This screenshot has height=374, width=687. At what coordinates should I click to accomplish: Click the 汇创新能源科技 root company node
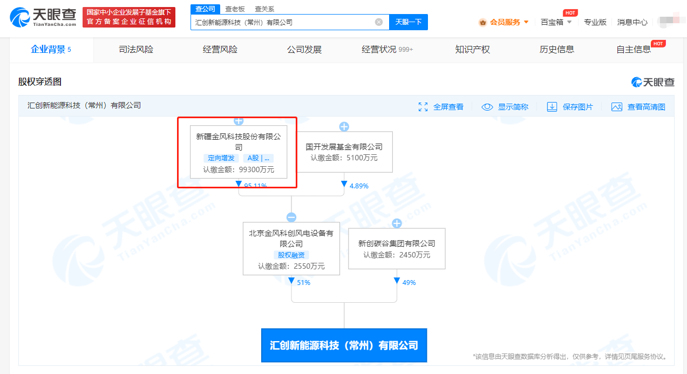pos(344,345)
